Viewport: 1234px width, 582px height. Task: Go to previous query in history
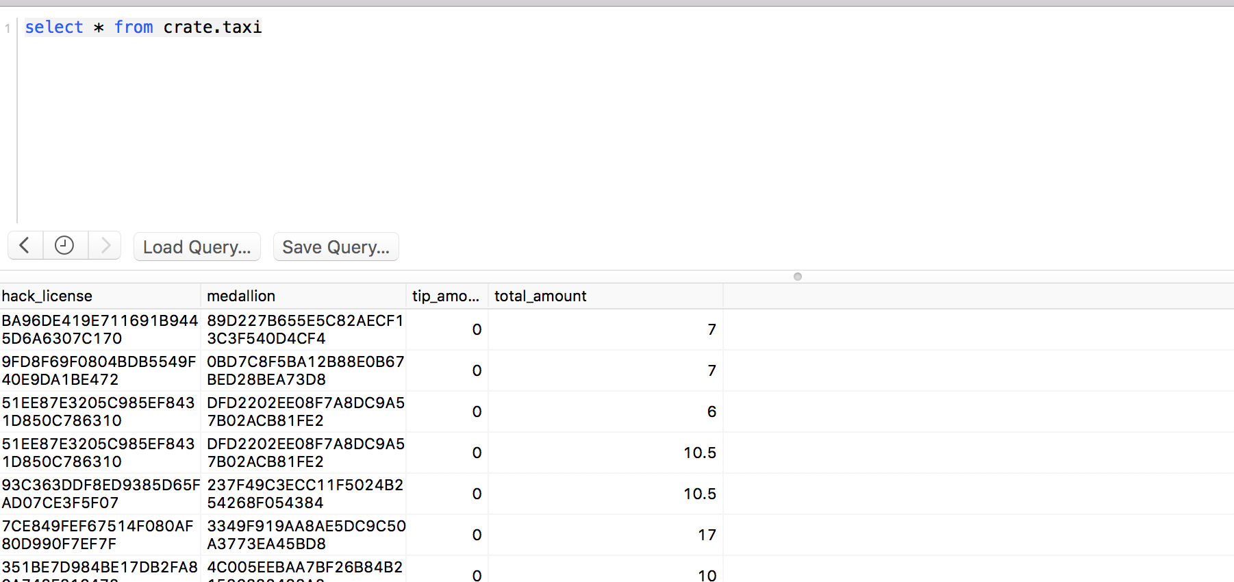[x=25, y=246]
